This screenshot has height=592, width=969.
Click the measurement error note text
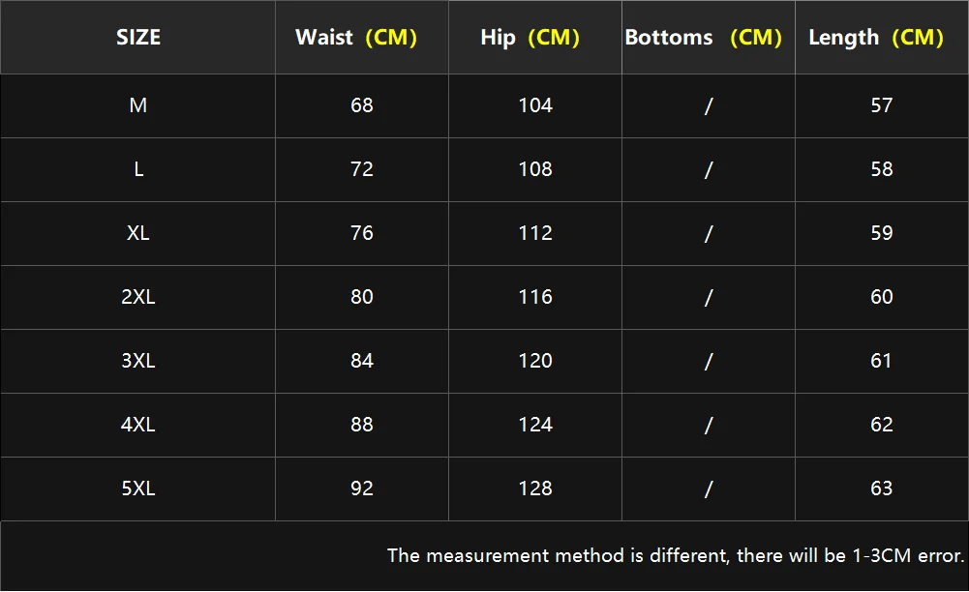(x=676, y=555)
